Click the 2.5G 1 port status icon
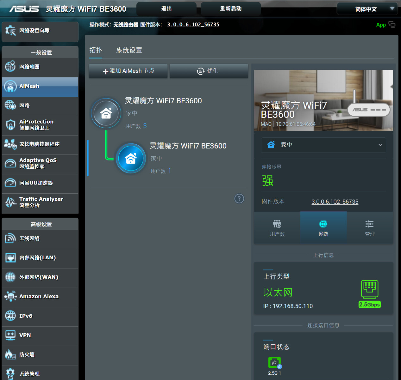 274,363
